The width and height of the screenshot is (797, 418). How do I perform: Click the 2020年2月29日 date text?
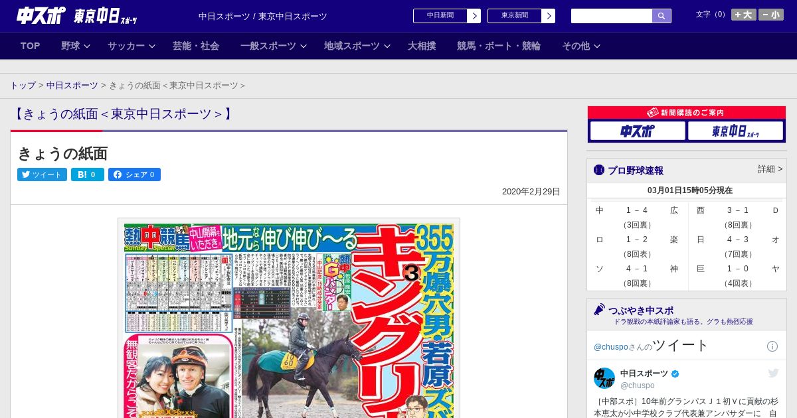[x=531, y=192]
